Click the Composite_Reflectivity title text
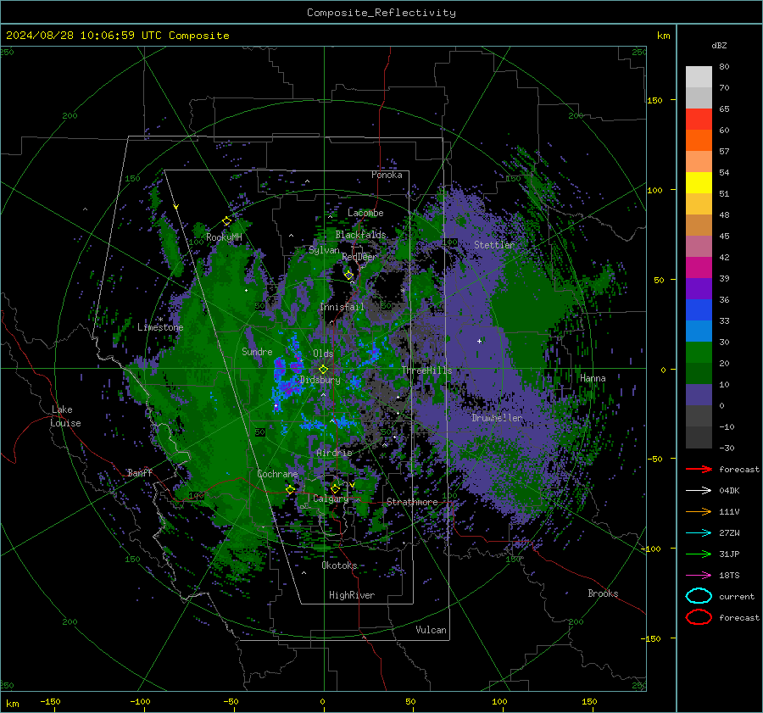 pyautogui.click(x=381, y=13)
